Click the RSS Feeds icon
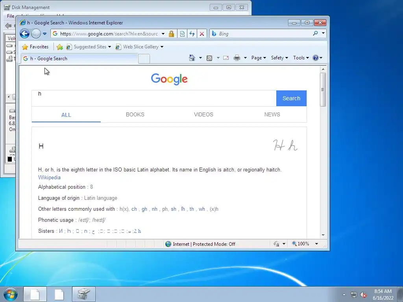Screen dimensions: 403x302 pos(209,58)
